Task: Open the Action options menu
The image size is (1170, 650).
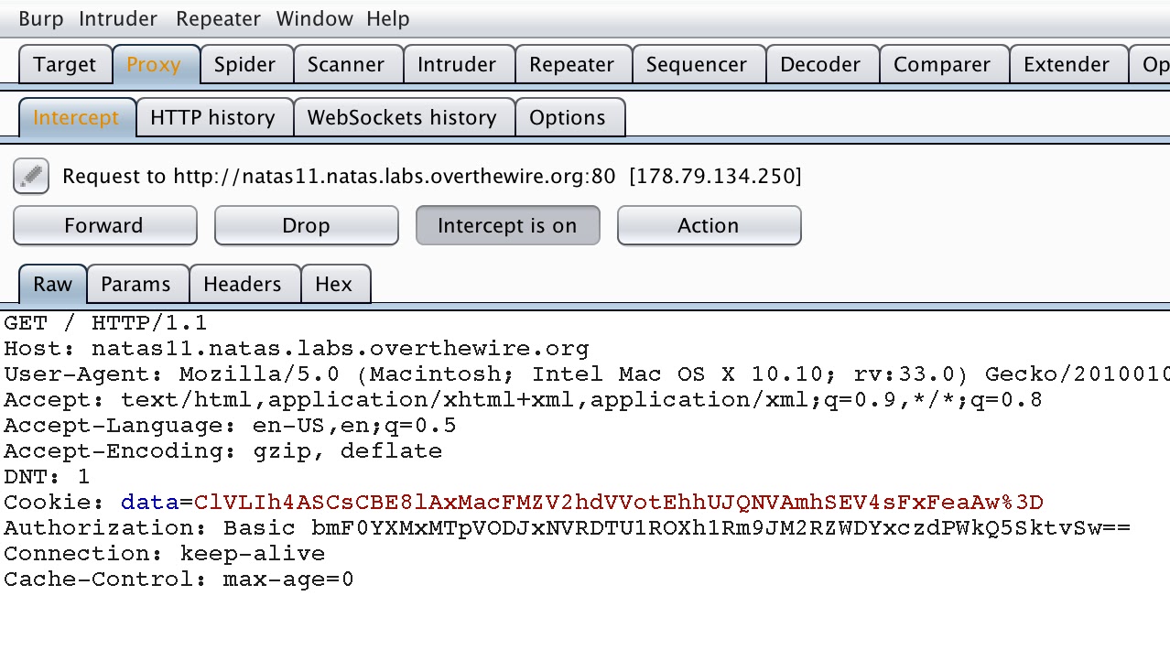Action: click(709, 225)
